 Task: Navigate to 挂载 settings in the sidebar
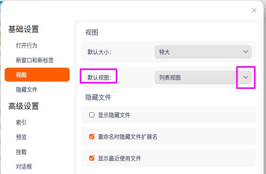(21, 152)
